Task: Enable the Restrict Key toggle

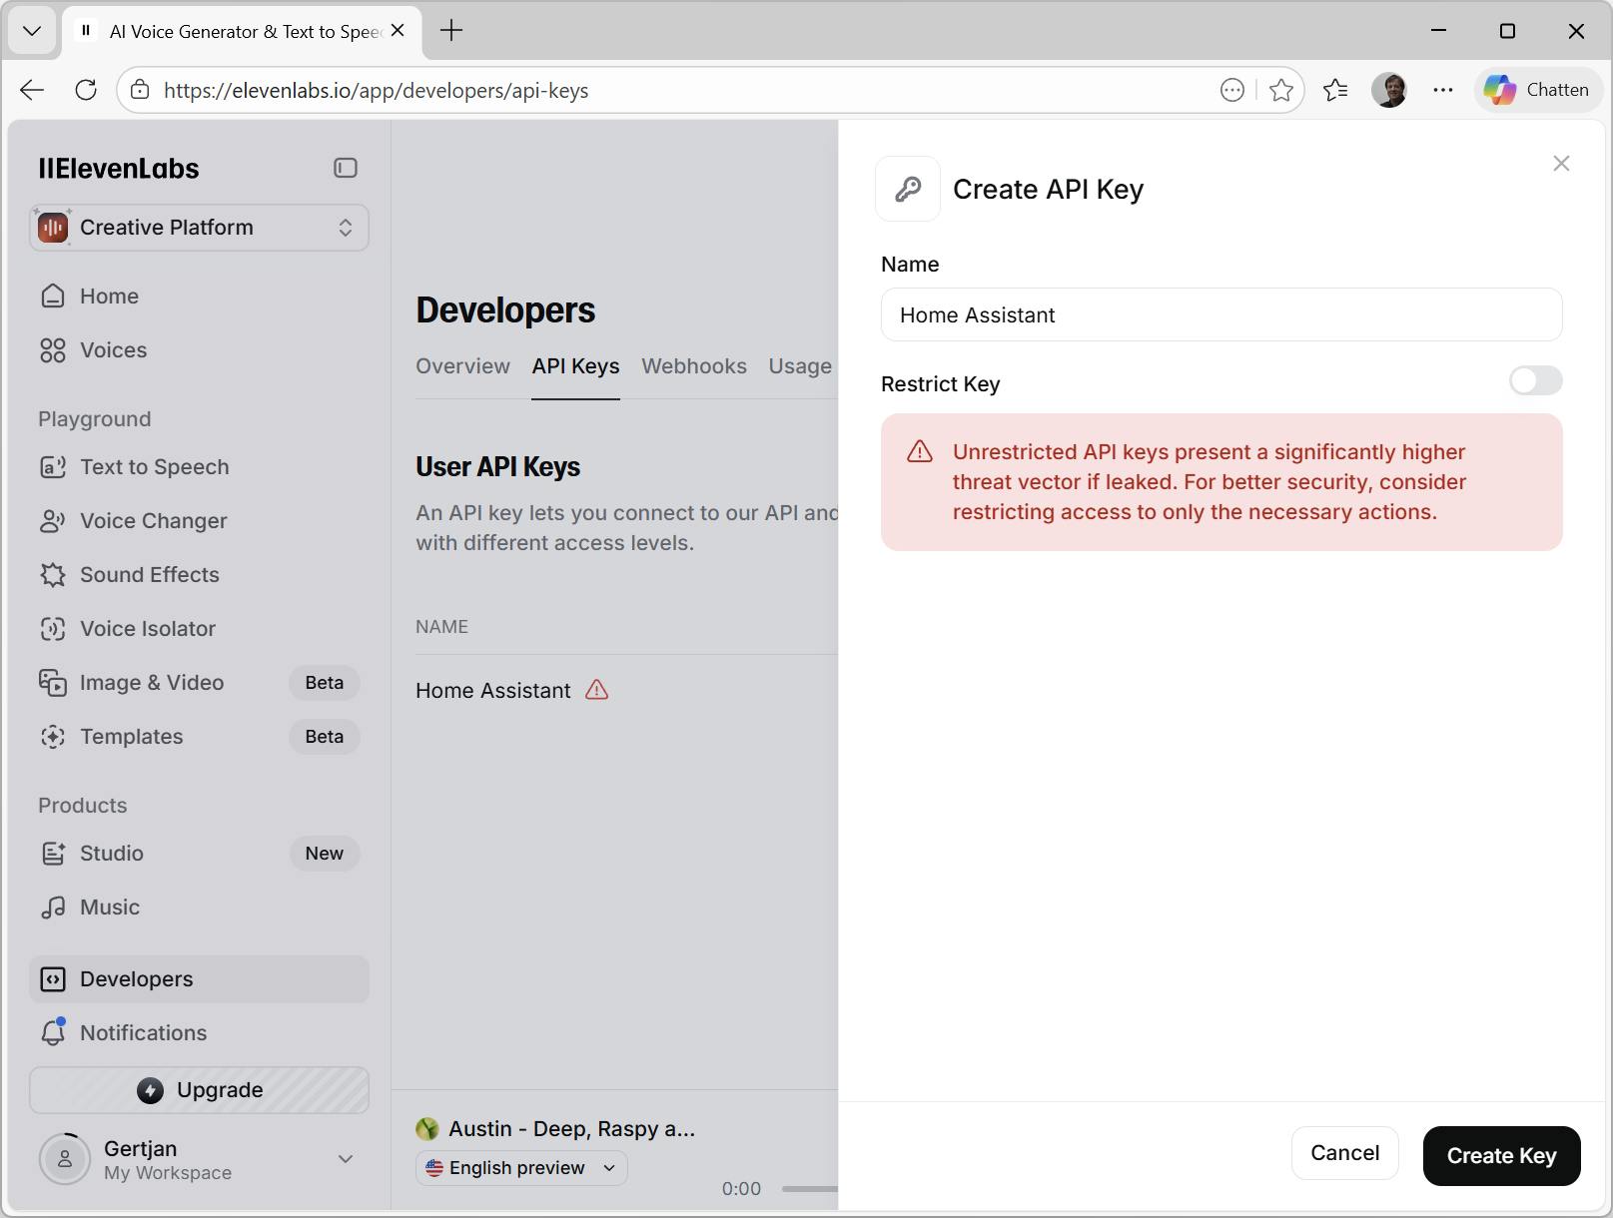Action: pyautogui.click(x=1535, y=380)
